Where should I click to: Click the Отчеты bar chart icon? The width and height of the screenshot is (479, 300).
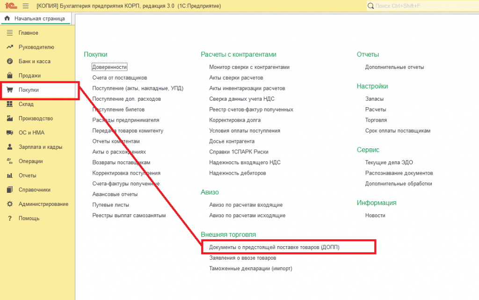click(x=10, y=176)
